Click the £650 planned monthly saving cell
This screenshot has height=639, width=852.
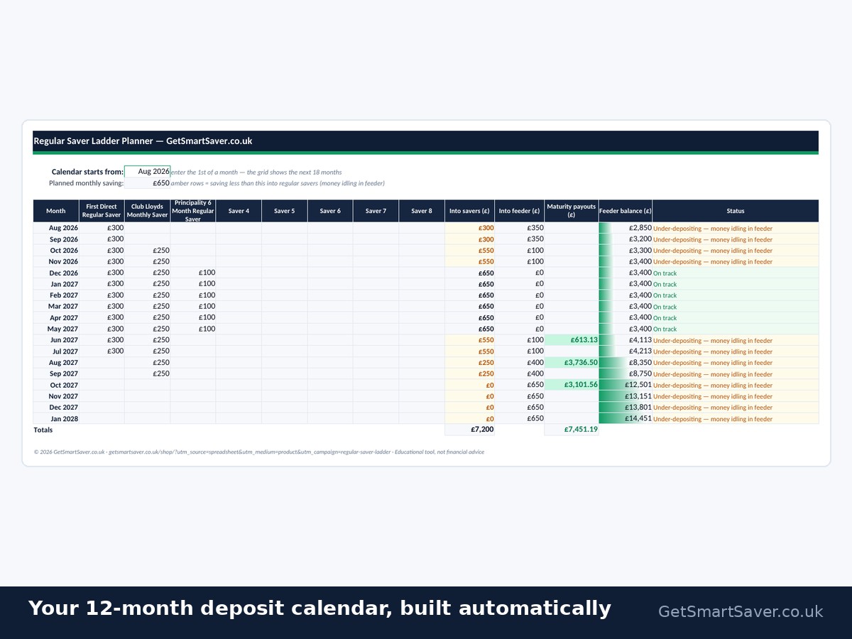(147, 182)
